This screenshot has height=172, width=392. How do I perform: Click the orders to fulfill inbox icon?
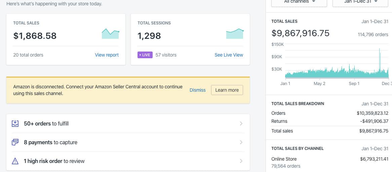(x=15, y=123)
